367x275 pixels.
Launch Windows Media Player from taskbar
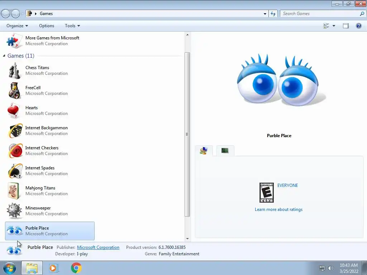53,268
